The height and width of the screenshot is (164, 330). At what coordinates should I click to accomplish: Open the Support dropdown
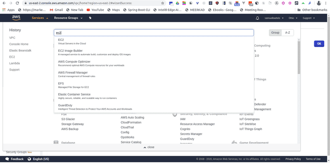click(309, 18)
